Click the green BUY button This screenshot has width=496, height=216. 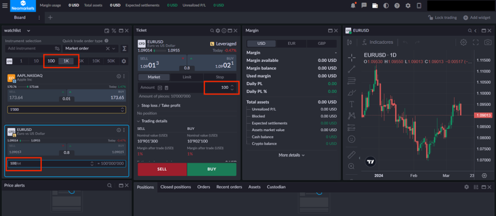pyautogui.click(x=212, y=169)
